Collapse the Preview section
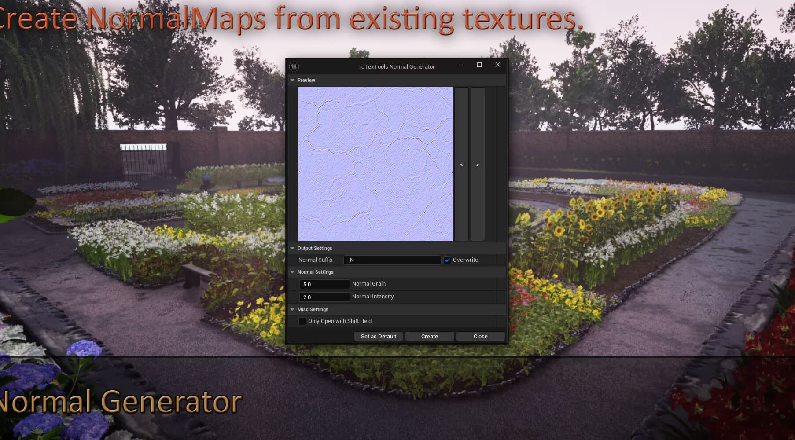The width and height of the screenshot is (795, 440). point(292,80)
